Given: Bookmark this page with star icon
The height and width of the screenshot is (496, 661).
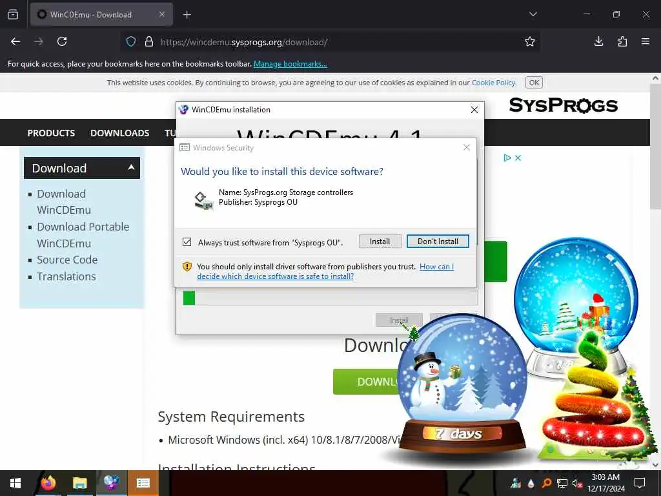Looking at the screenshot, I should pyautogui.click(x=530, y=41).
